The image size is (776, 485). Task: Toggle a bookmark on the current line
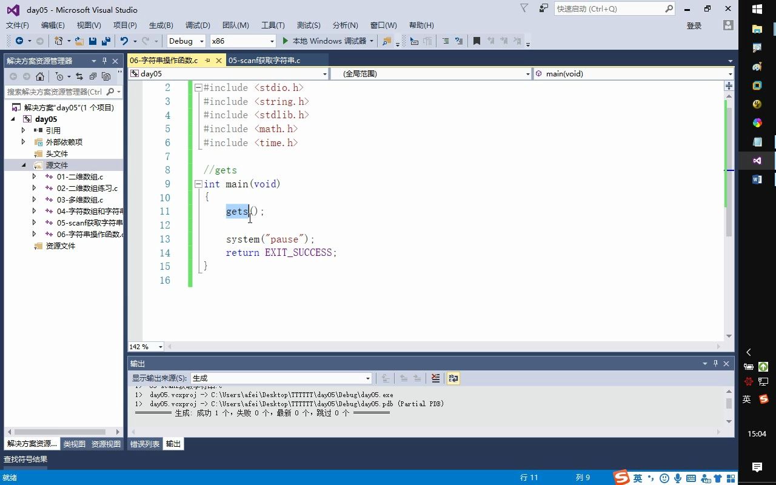coord(477,41)
